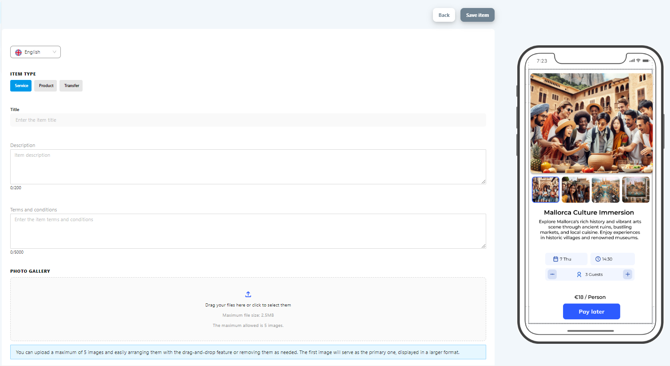Focus the item title input field
The height and width of the screenshot is (366, 670).
[x=248, y=120]
